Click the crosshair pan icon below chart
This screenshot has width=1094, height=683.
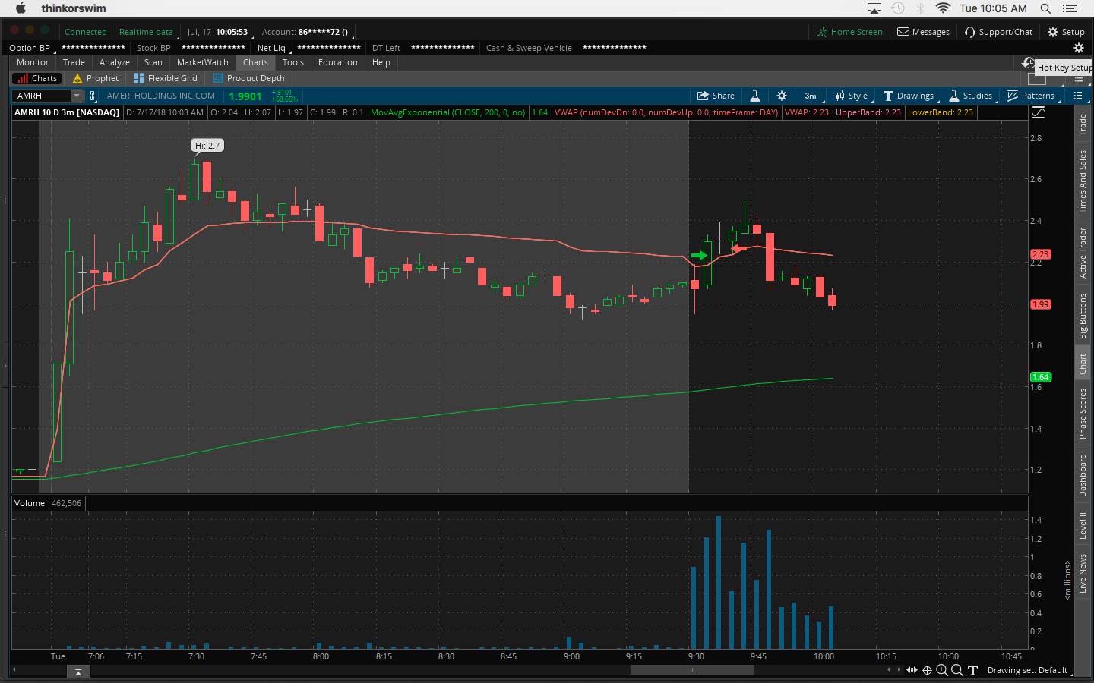(x=927, y=670)
